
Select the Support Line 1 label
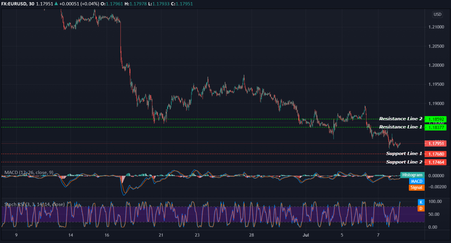404,154
